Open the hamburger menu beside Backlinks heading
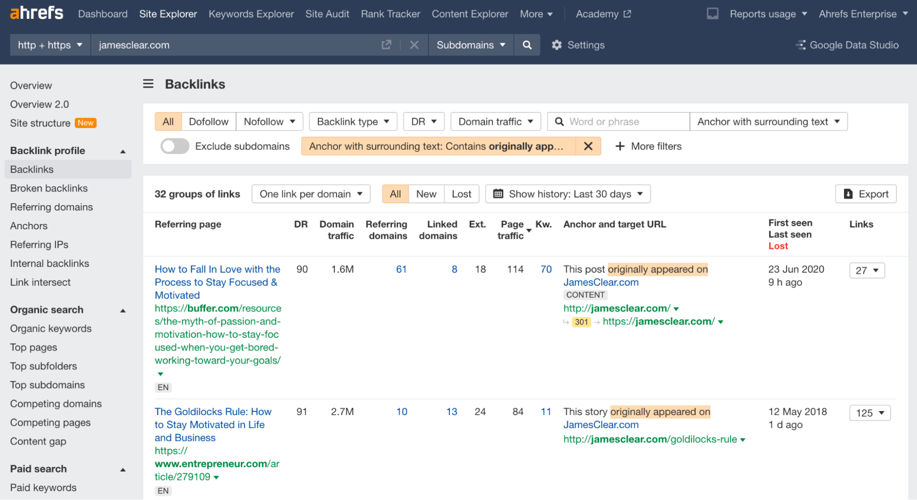Viewport: 917px width, 500px height. point(148,84)
